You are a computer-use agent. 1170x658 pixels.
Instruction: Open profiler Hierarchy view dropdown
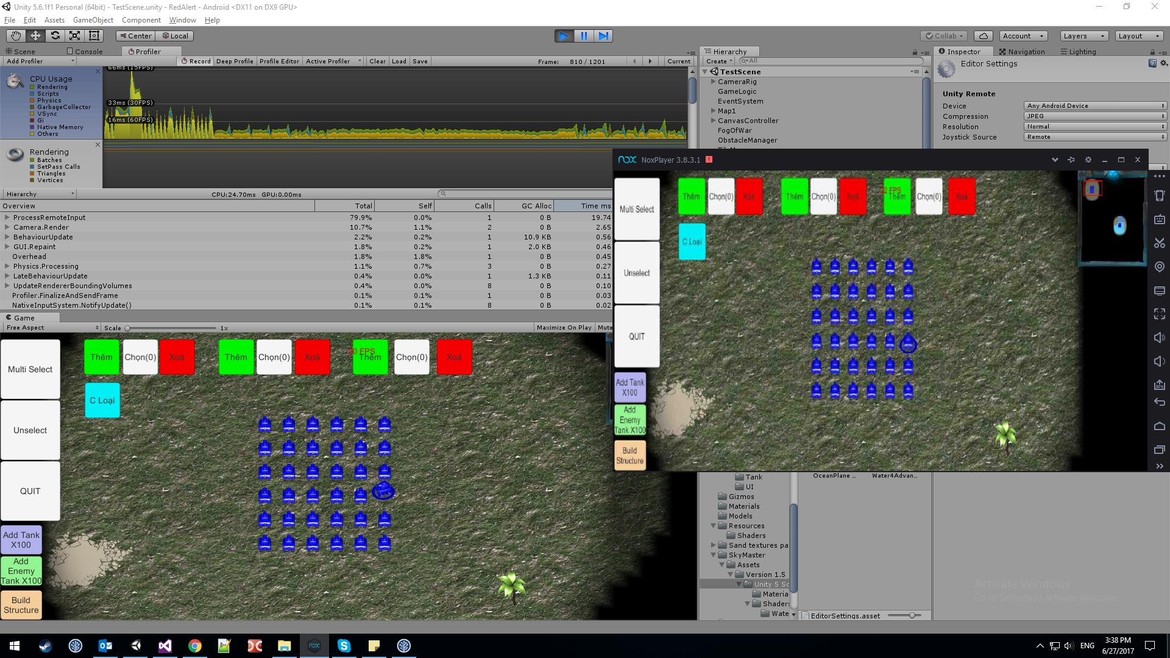click(x=40, y=194)
